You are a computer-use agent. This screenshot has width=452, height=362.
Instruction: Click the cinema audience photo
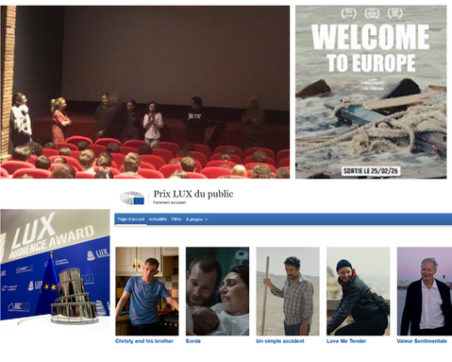coord(145,92)
